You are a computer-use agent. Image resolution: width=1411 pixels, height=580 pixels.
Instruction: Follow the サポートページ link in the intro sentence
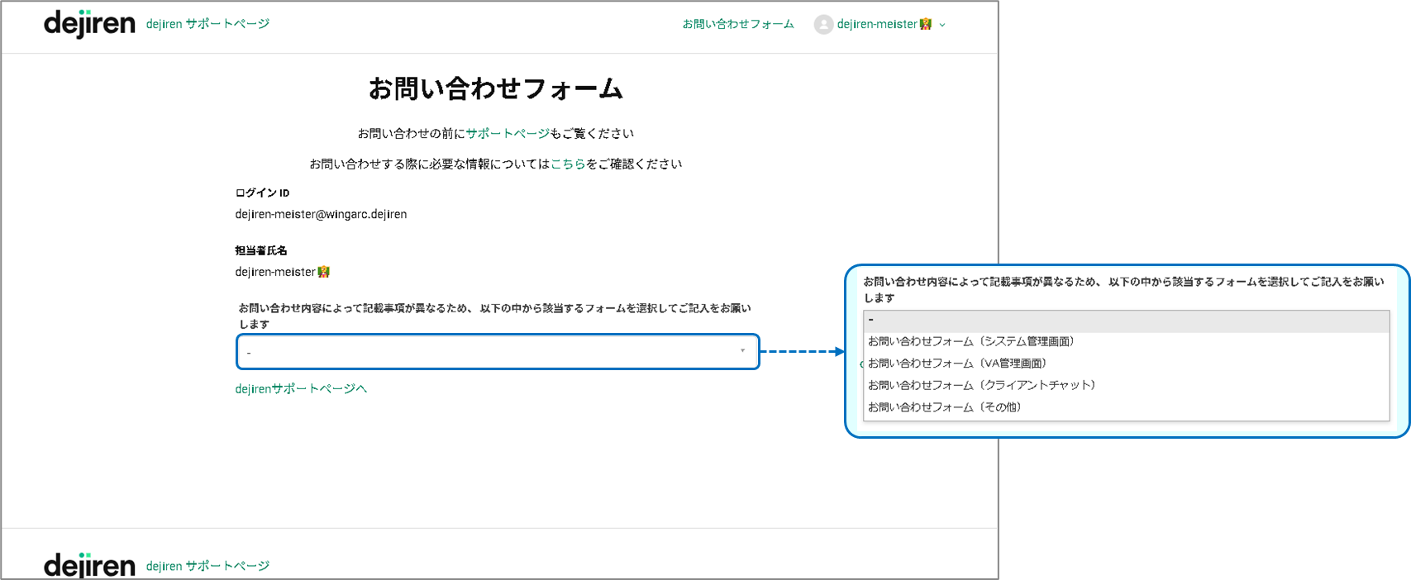point(507,133)
